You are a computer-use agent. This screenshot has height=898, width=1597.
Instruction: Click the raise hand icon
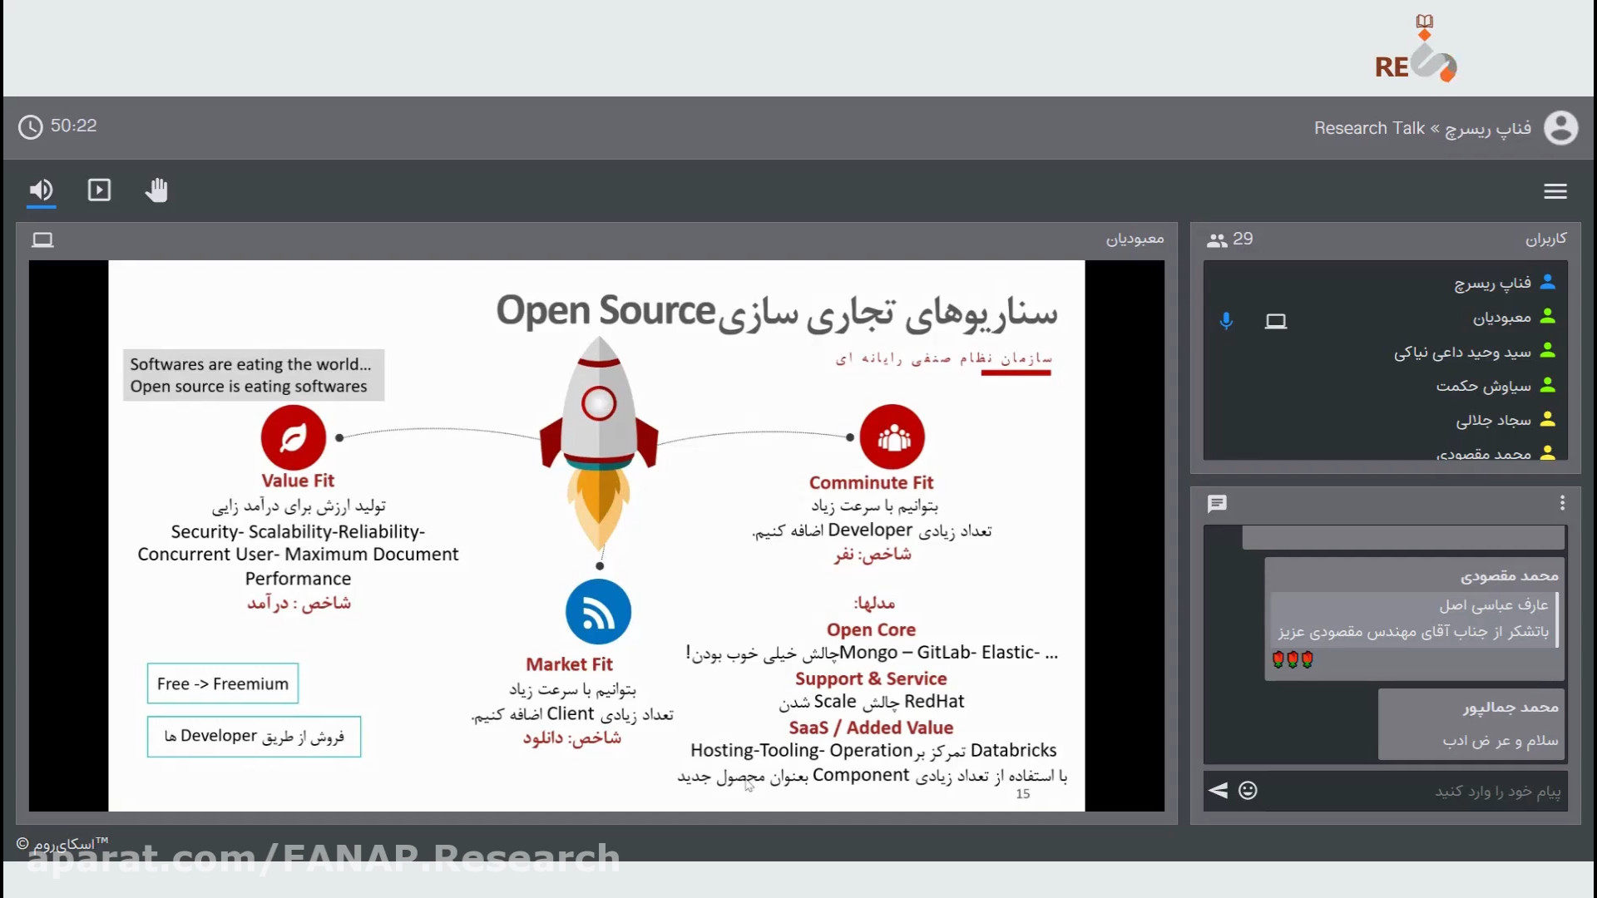click(x=156, y=190)
